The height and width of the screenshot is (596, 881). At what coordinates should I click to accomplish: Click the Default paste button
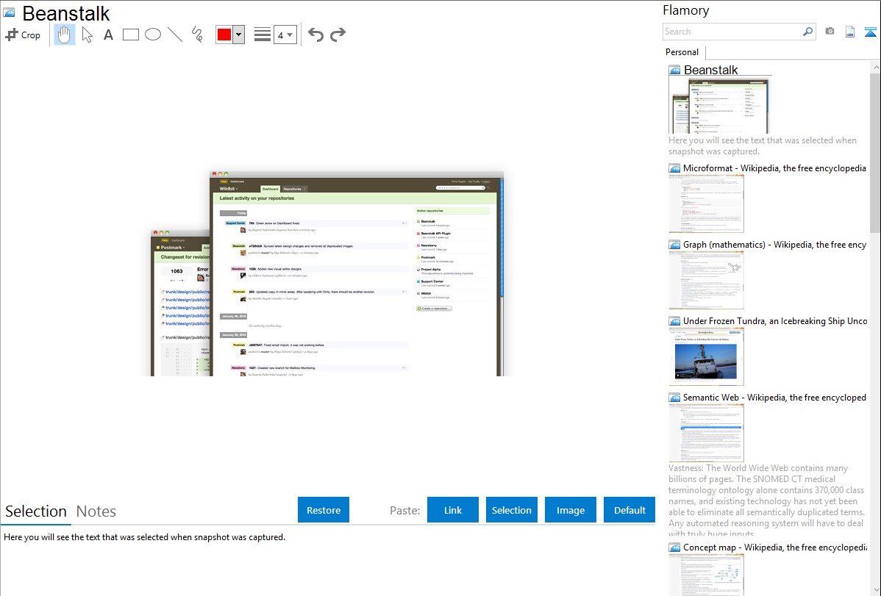(x=629, y=510)
